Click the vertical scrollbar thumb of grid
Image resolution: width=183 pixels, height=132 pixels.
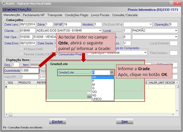point(177,86)
